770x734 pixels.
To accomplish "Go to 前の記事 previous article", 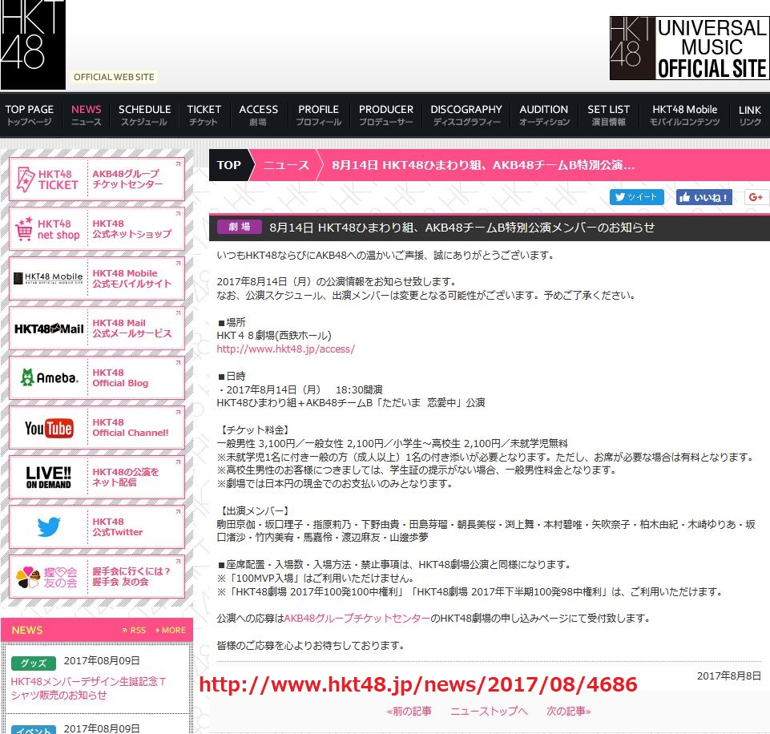I will [409, 711].
